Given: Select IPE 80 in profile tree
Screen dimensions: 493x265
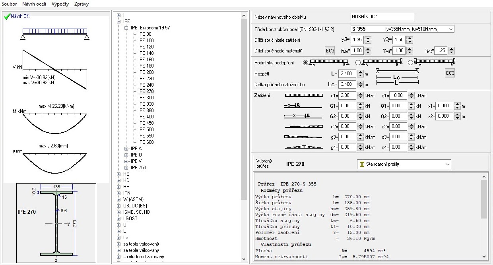Looking at the screenshot, I should click(145, 34).
